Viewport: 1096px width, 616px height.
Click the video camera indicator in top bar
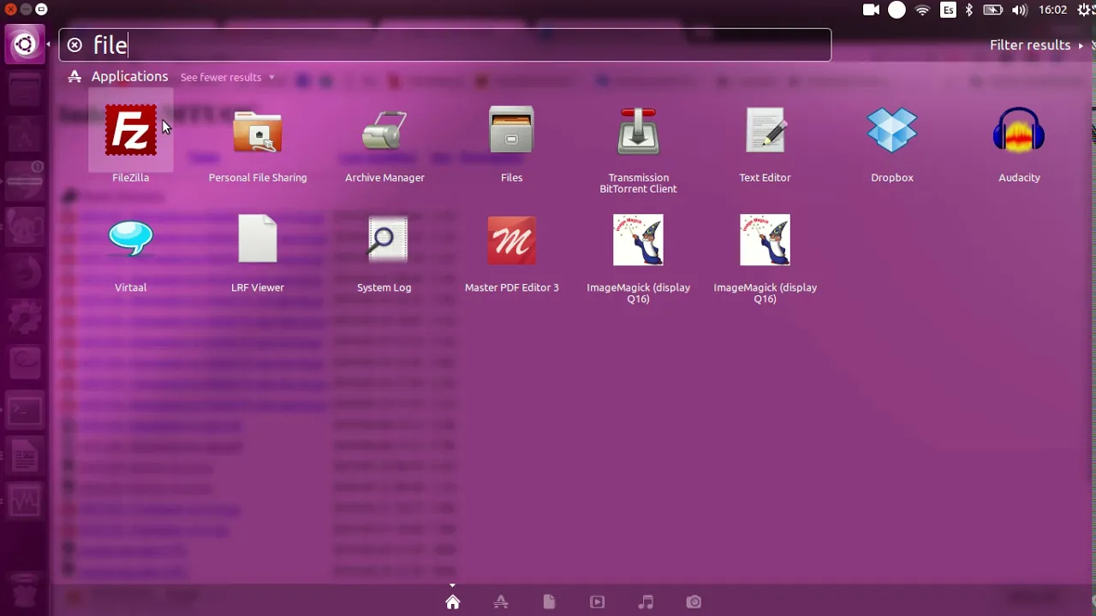pos(871,10)
